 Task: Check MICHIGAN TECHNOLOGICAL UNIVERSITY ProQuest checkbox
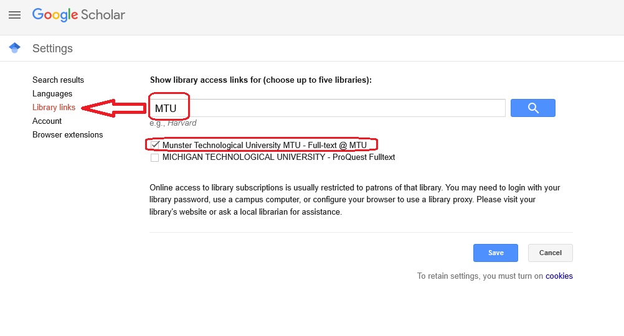[x=155, y=157]
